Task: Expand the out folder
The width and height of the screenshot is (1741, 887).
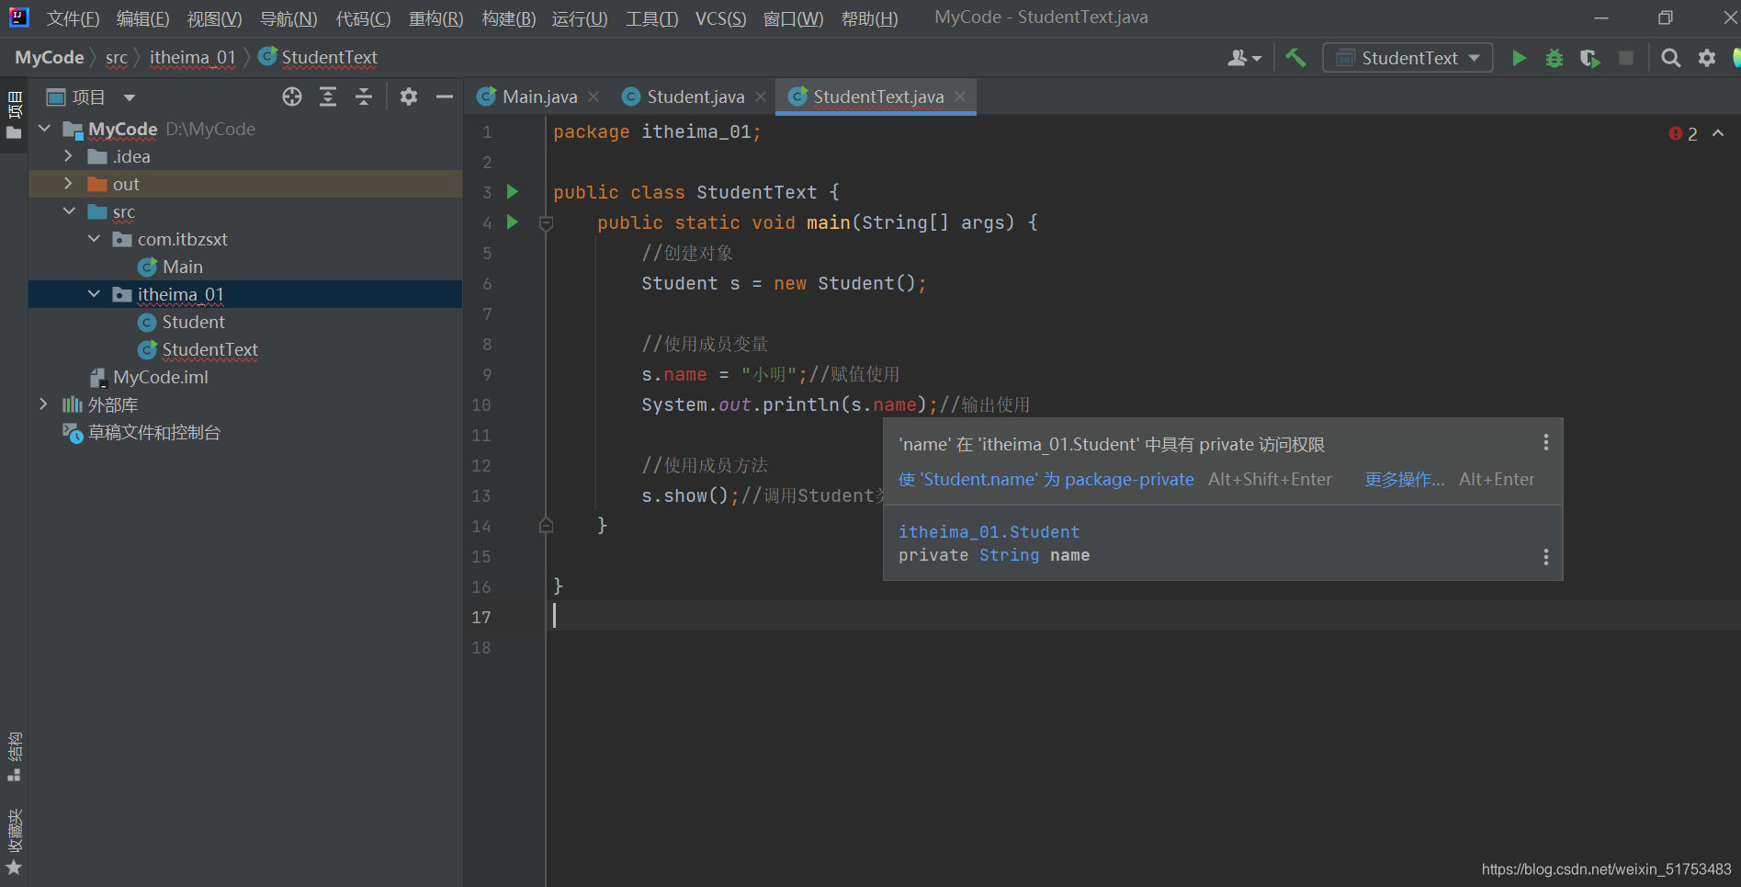Action: tap(69, 184)
